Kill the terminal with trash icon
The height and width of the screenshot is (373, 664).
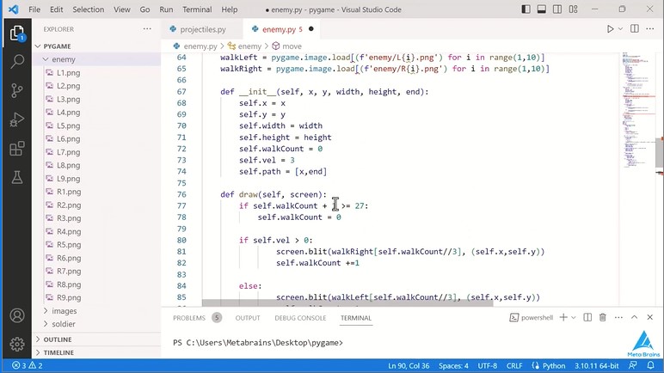(x=603, y=317)
